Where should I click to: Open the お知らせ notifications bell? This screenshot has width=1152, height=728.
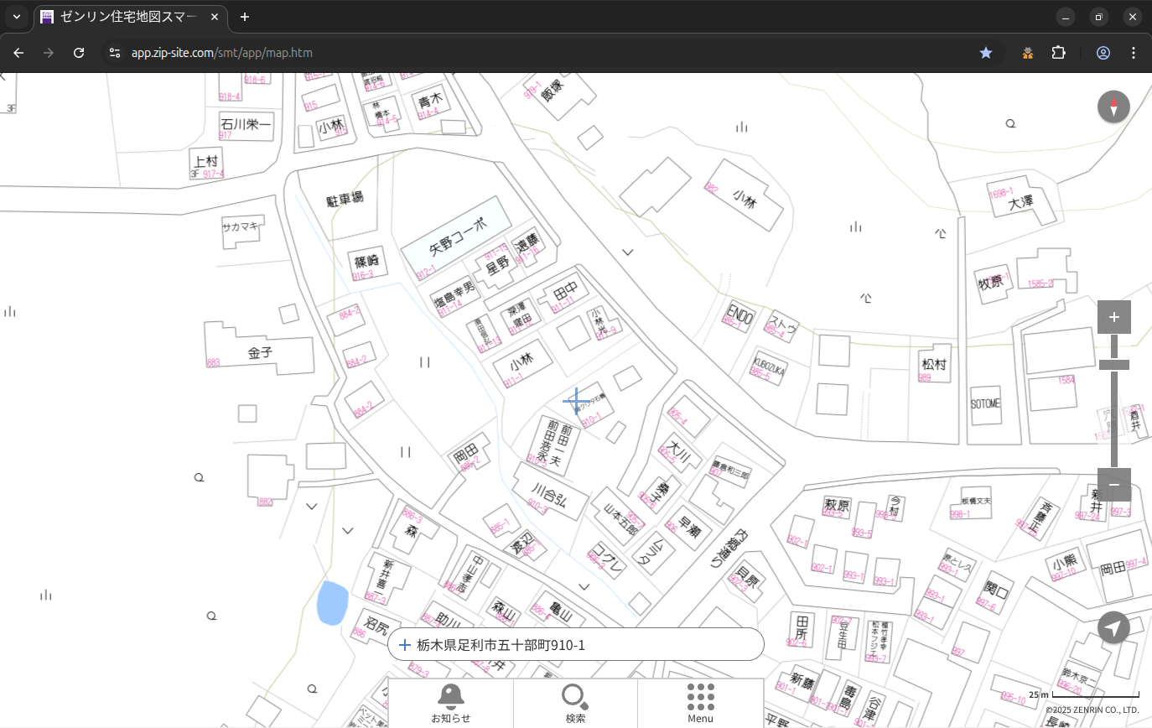(x=451, y=704)
